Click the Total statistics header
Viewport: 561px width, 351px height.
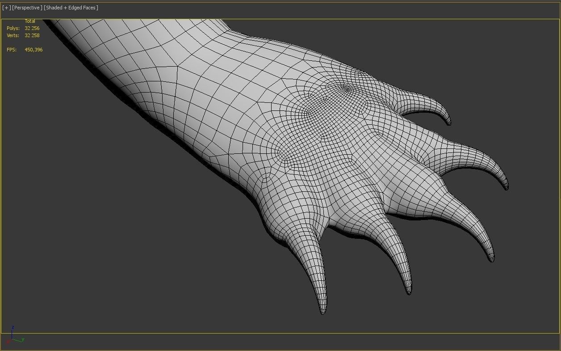(x=30, y=21)
